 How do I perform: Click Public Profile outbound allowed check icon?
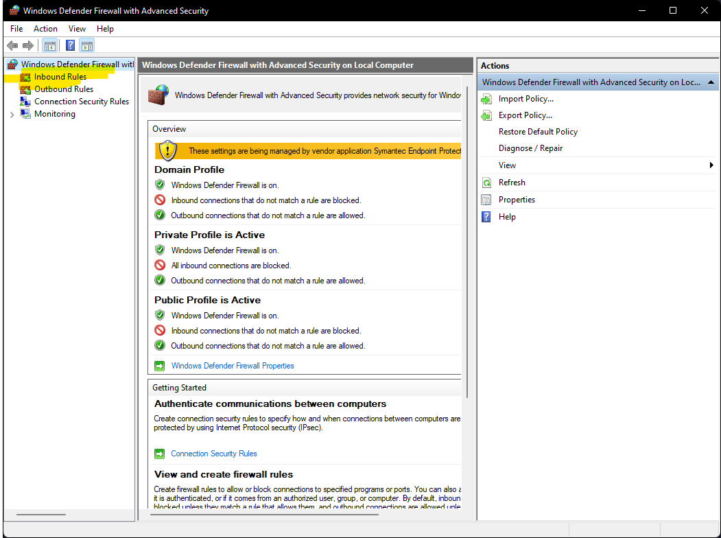click(x=160, y=345)
